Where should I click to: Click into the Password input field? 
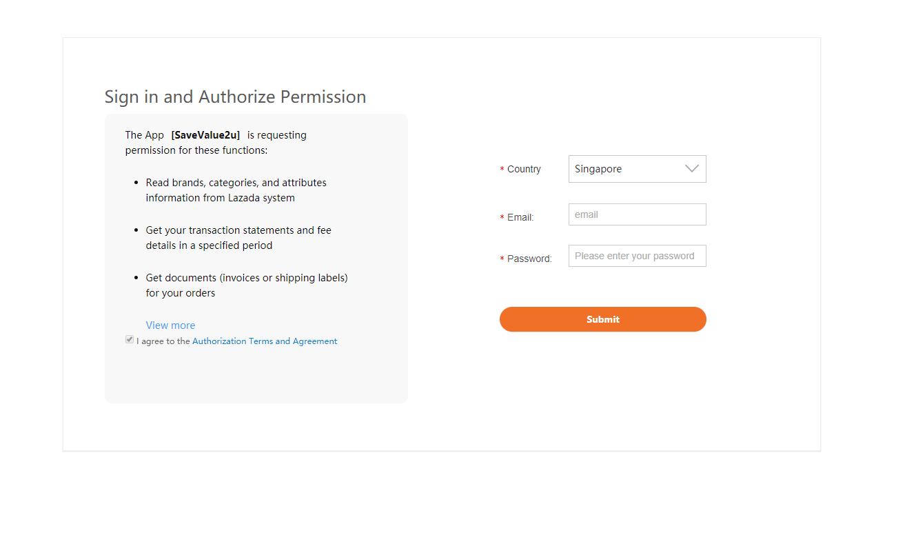coord(637,256)
